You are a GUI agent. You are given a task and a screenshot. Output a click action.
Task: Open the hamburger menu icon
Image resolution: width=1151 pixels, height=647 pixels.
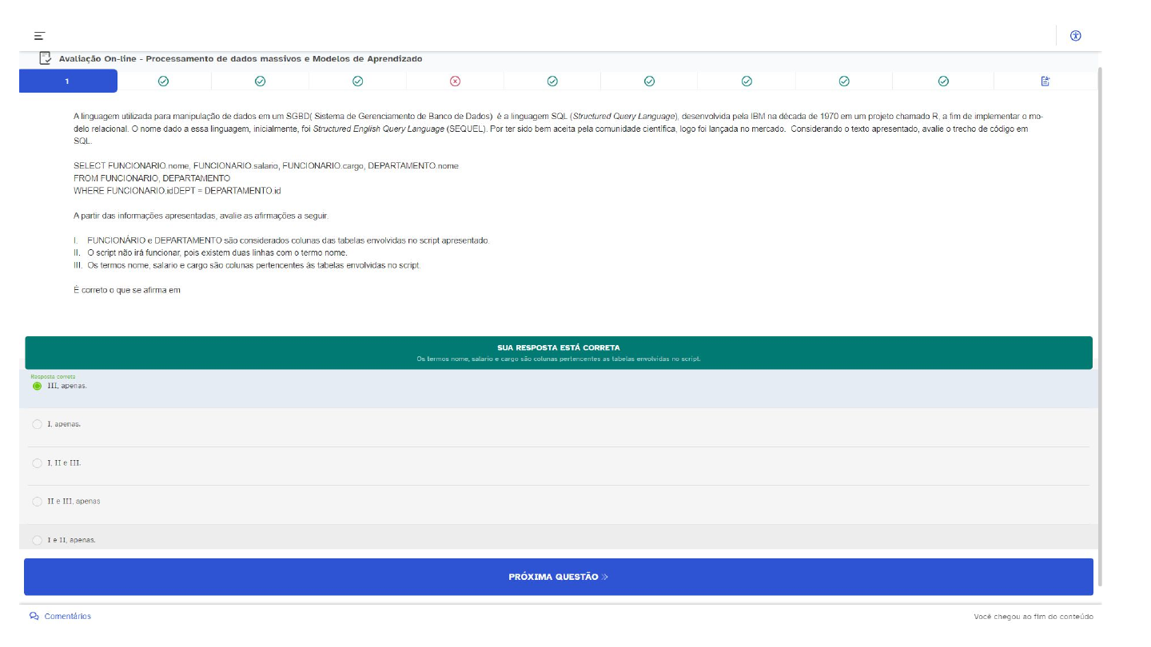click(39, 36)
